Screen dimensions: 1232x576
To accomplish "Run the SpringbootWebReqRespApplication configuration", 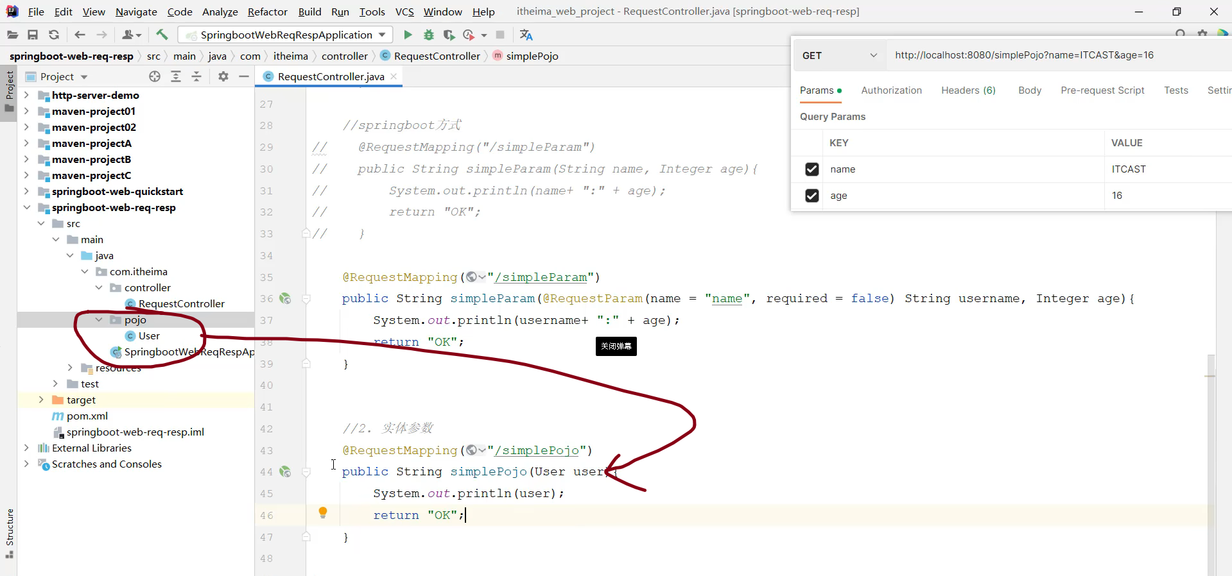I will [408, 35].
